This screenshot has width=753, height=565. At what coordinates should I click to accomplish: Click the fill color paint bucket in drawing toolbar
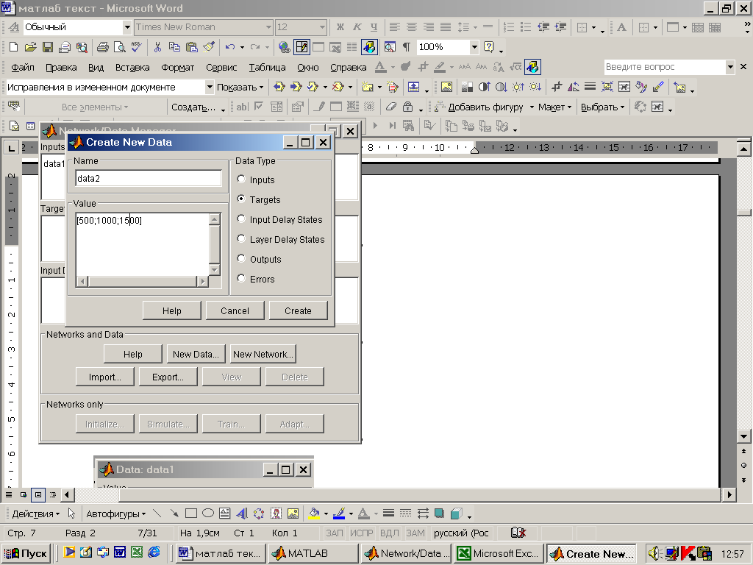coord(314,514)
